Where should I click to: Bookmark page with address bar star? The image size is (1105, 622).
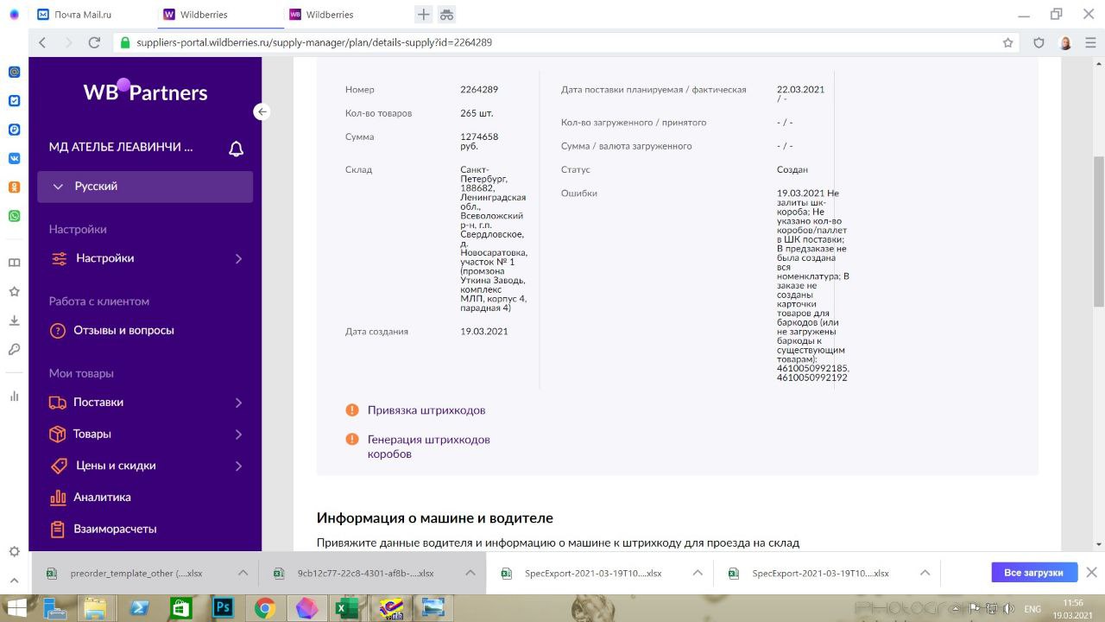coord(1007,42)
